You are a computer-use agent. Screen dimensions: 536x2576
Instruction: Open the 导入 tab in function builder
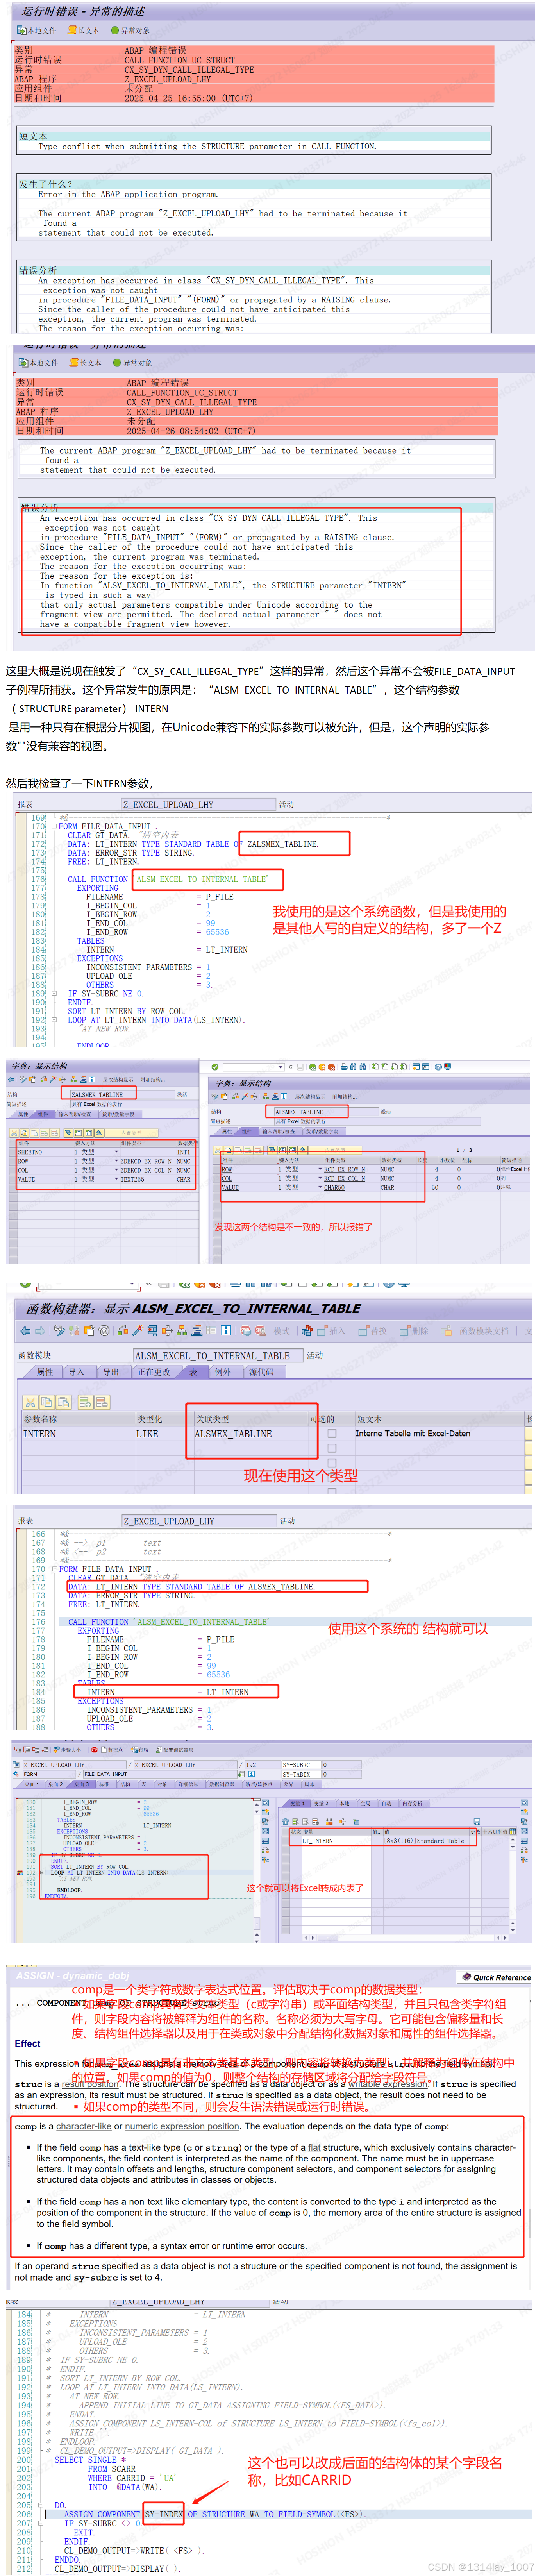(x=77, y=1372)
